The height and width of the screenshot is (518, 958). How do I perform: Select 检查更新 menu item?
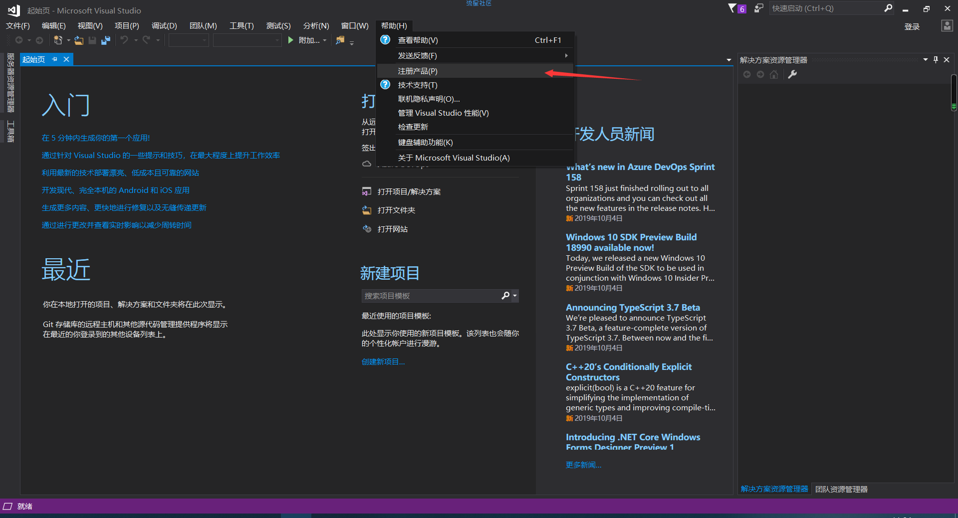click(x=476, y=127)
